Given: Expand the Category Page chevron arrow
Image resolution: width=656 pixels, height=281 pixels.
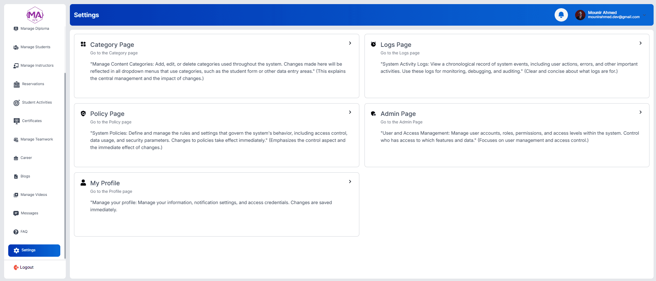Looking at the screenshot, I should point(350,43).
